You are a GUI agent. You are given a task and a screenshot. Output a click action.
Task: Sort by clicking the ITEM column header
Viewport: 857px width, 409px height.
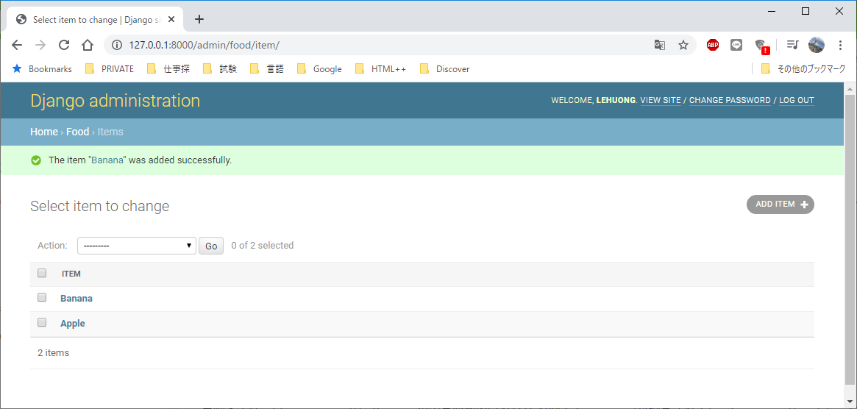(x=71, y=274)
